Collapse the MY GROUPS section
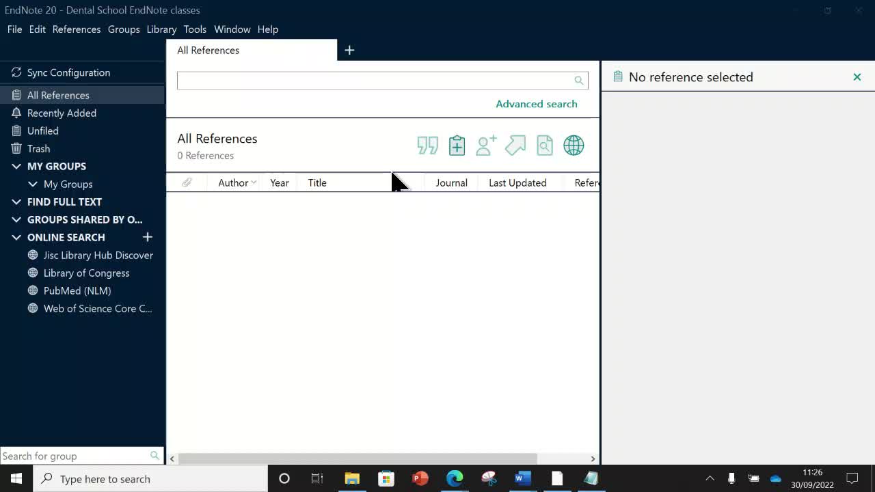 pos(16,166)
